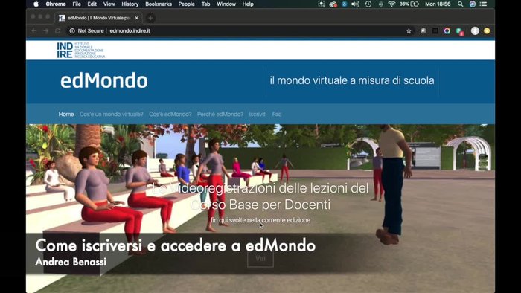Image resolution: width=521 pixels, height=293 pixels.
Task: Open Cos'è edMondo? link
Action: [x=170, y=114]
